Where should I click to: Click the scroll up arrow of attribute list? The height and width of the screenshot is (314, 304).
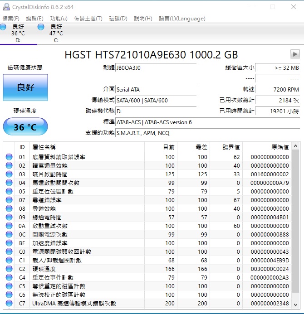click(x=295, y=146)
